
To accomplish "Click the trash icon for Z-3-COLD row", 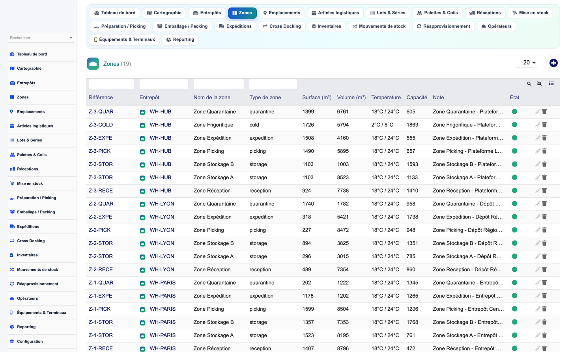I will coord(544,125).
